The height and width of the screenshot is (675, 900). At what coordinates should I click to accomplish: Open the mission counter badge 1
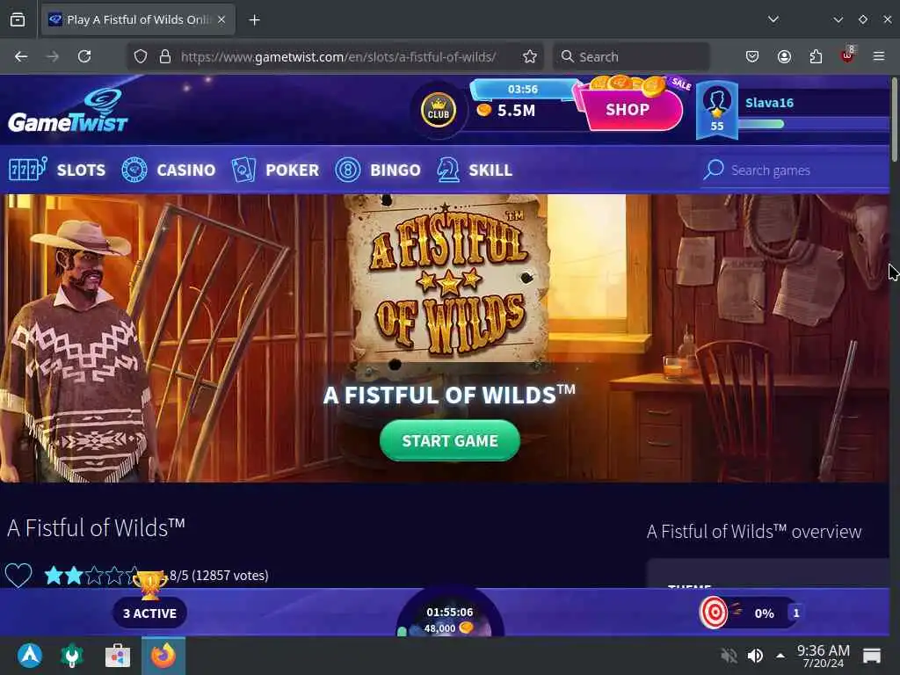tap(795, 613)
